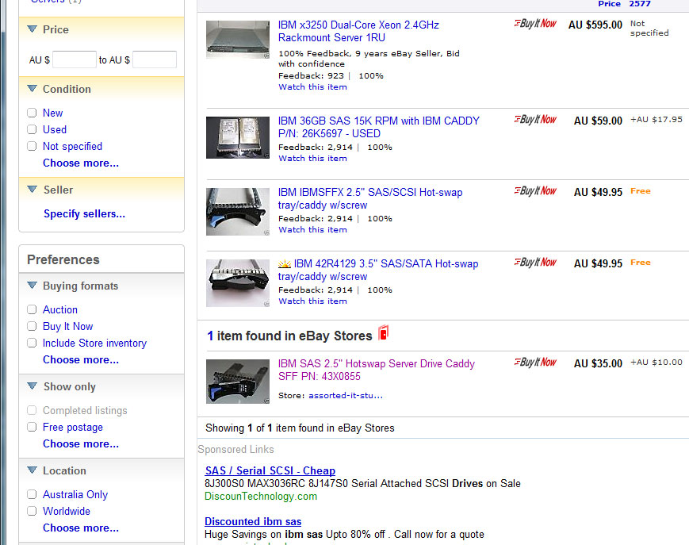Viewport: 689px width, 545px height.
Task: Open the Hotswap Server Drive Caddy thumbnail
Action: click(238, 382)
